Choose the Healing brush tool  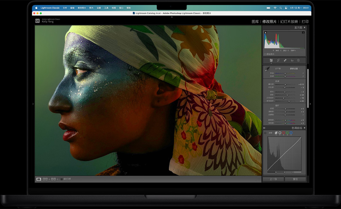(285, 60)
